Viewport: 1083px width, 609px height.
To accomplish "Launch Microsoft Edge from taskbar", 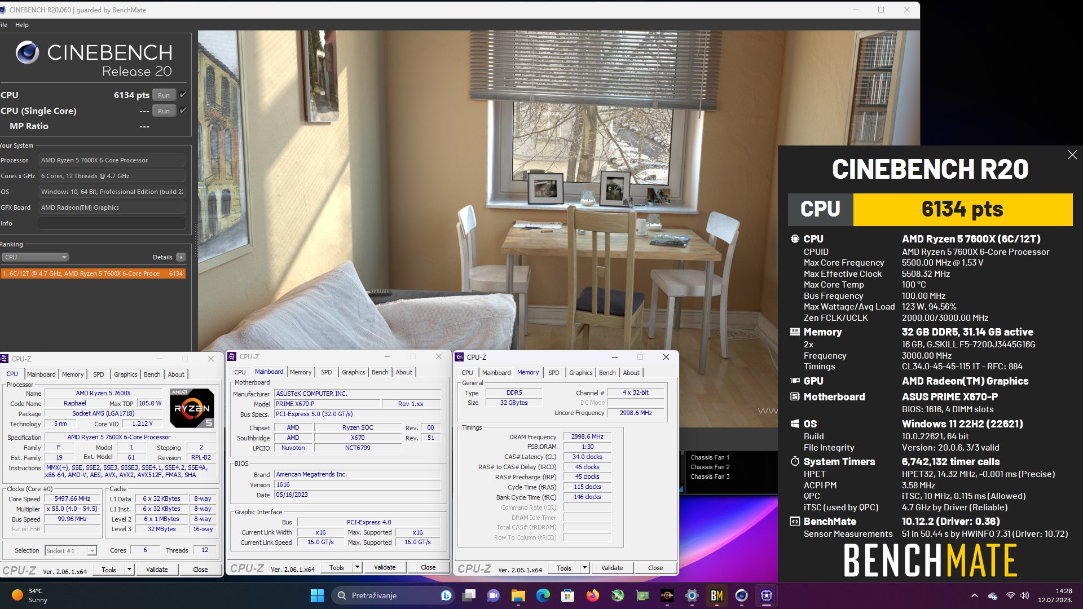I will (543, 595).
